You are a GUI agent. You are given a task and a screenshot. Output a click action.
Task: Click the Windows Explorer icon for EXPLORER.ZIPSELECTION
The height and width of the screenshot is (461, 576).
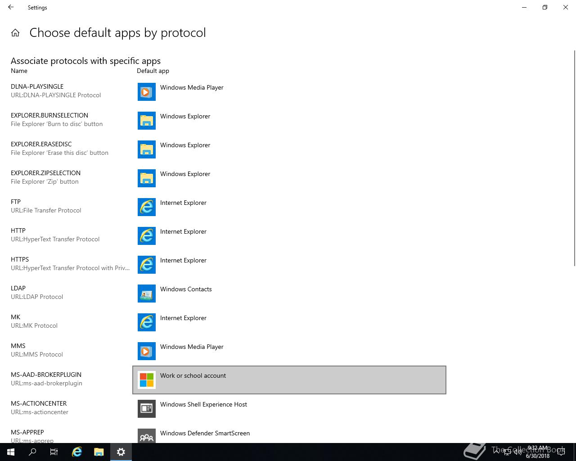tap(147, 178)
